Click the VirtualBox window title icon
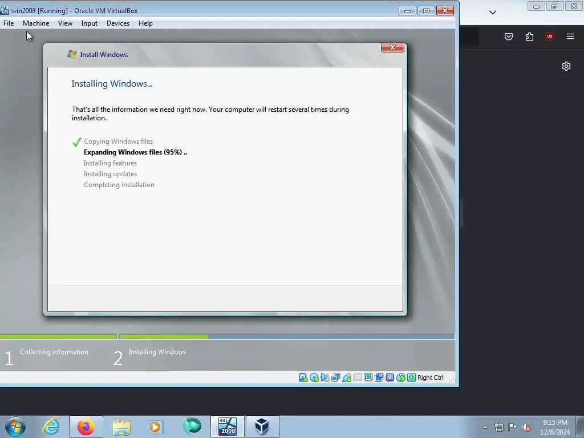Image resolution: width=584 pixels, height=438 pixels. [5, 10]
